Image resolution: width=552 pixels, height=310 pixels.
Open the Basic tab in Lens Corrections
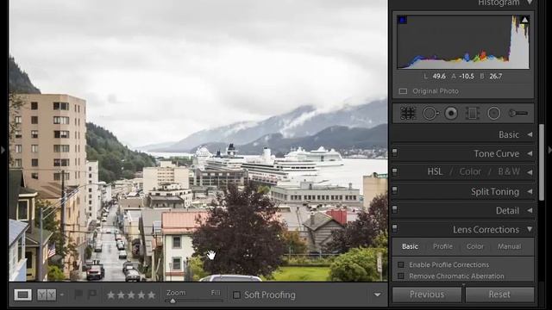click(x=411, y=246)
